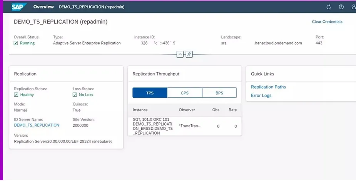Click the Instance column header
Image resolution: width=356 pixels, height=181 pixels.
tap(140, 110)
